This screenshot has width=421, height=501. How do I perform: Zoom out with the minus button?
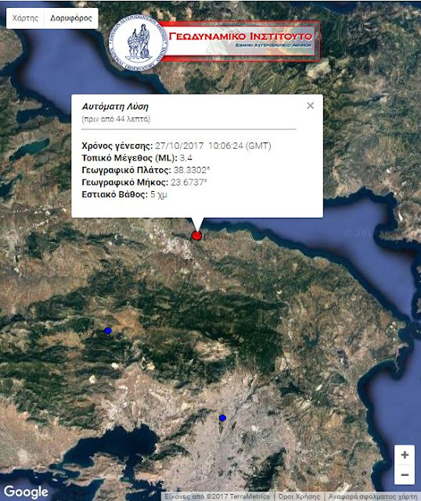point(405,474)
